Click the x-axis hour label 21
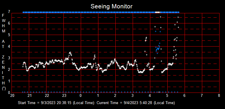The height and width of the screenshot is (109, 225). [29, 96]
